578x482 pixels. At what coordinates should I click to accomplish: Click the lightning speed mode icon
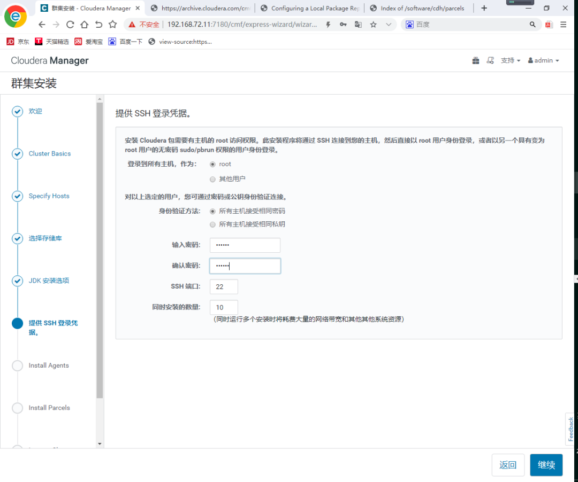[328, 25]
